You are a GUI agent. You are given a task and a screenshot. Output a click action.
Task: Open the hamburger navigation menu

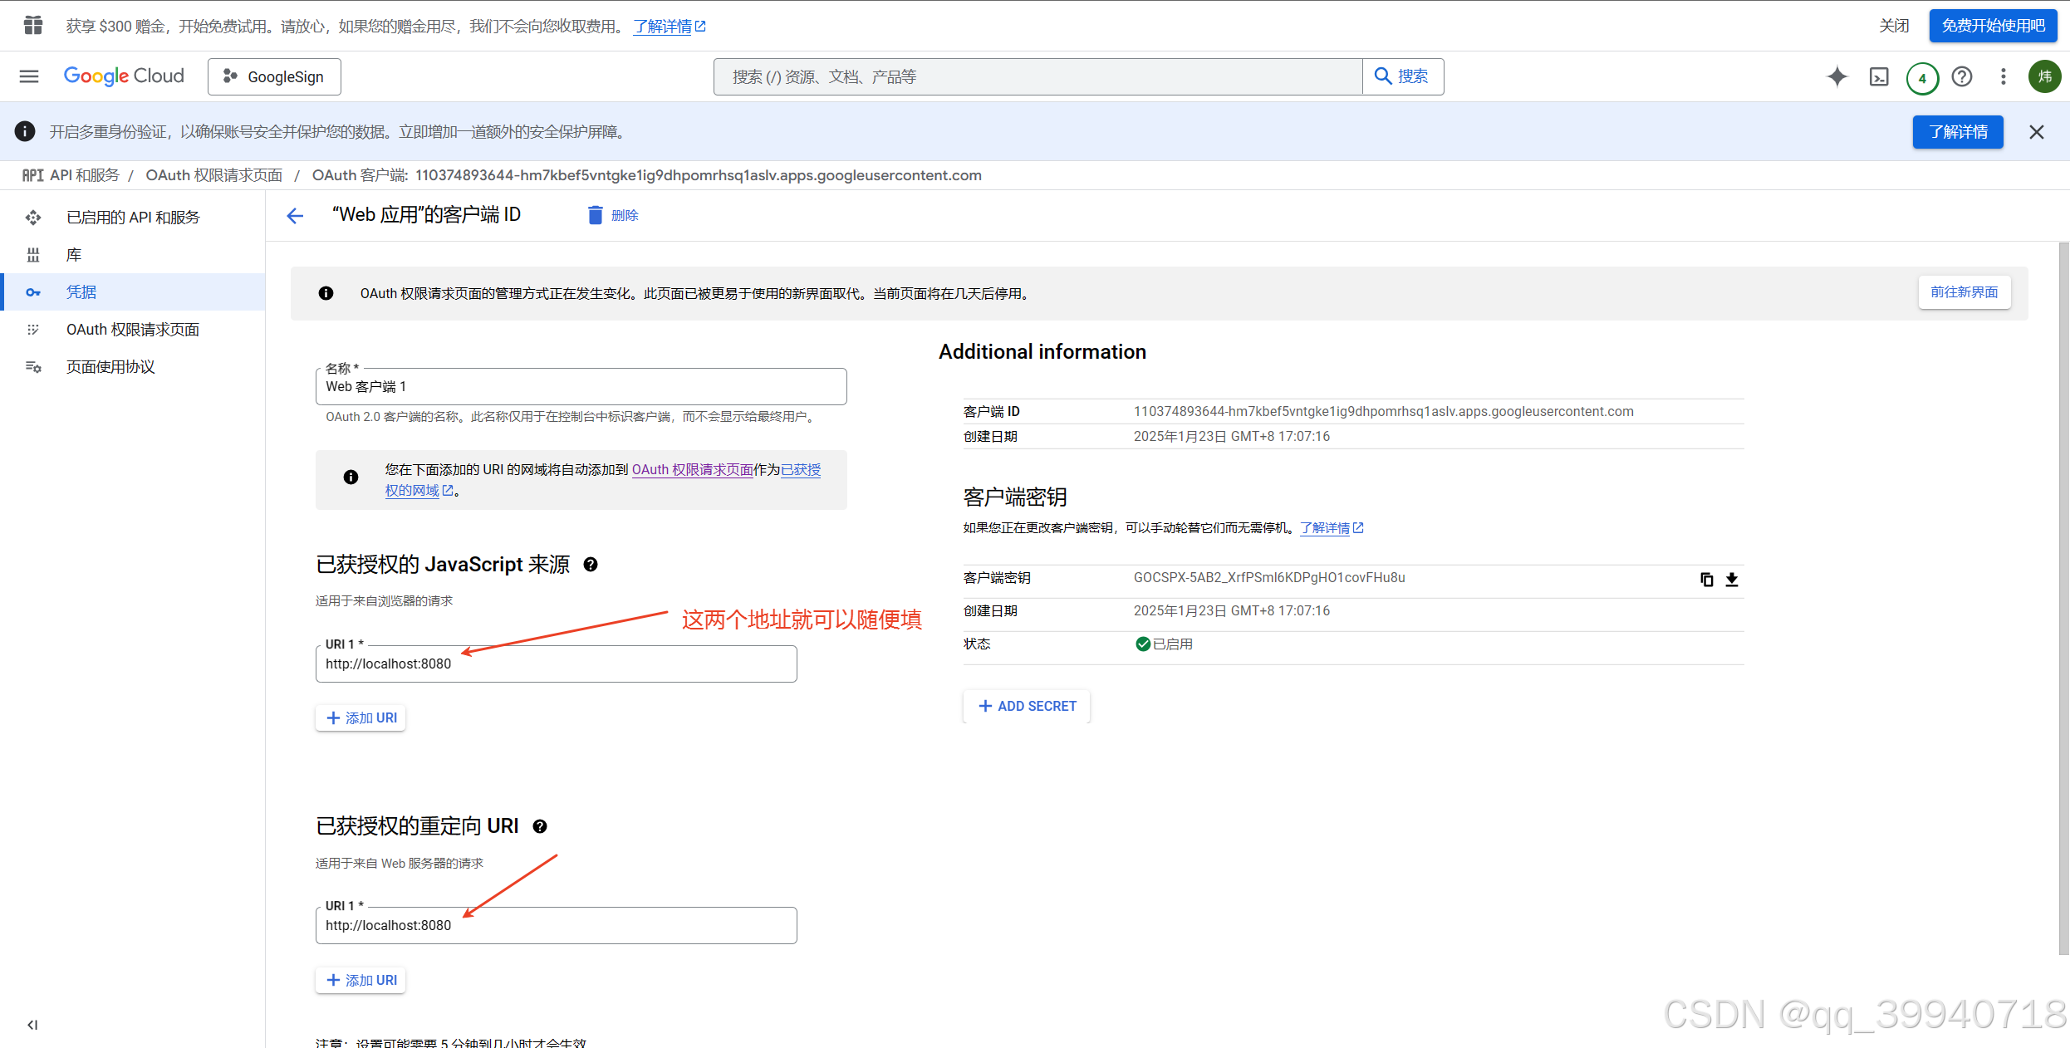tap(29, 76)
